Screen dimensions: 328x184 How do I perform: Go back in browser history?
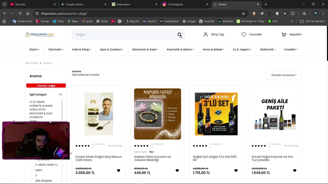pyautogui.click(x=5, y=14)
